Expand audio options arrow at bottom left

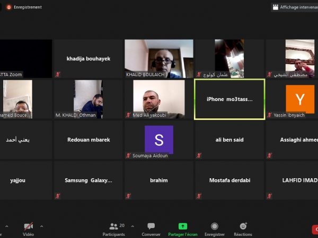(x=7, y=226)
